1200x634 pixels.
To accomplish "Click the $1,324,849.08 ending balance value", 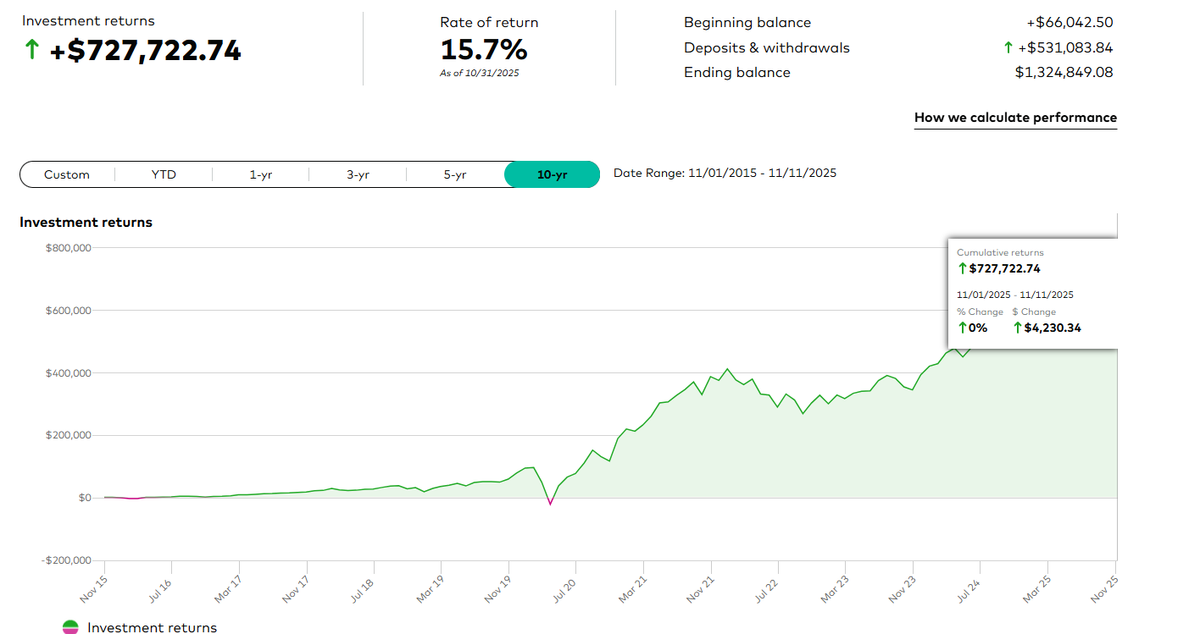I will [1064, 73].
